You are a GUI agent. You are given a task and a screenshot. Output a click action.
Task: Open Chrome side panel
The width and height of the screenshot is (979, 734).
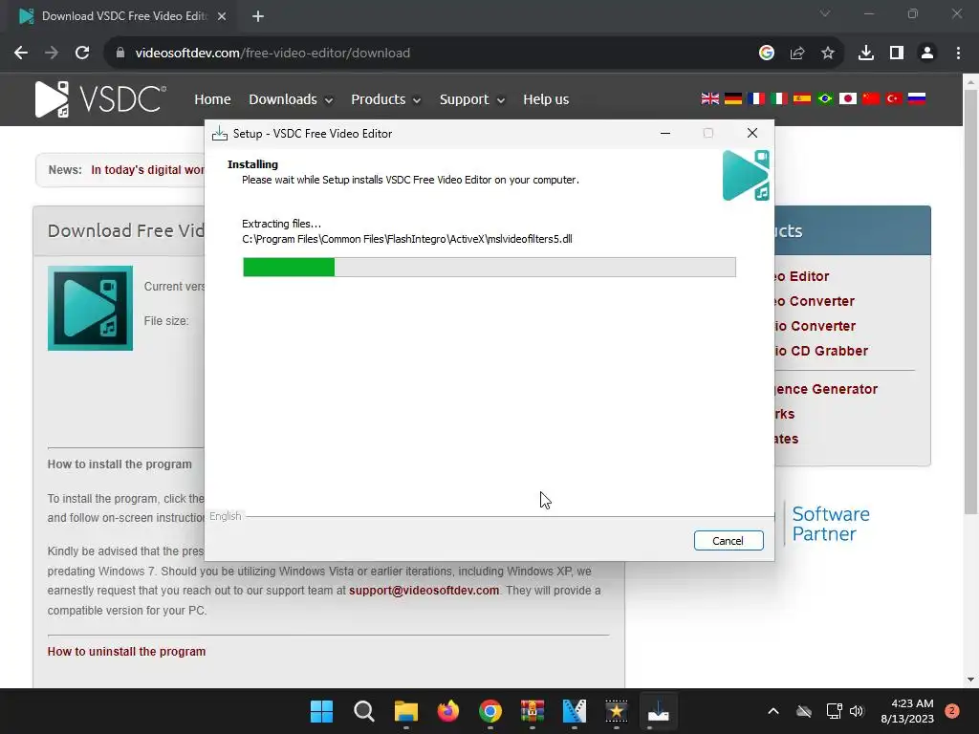[x=897, y=54]
